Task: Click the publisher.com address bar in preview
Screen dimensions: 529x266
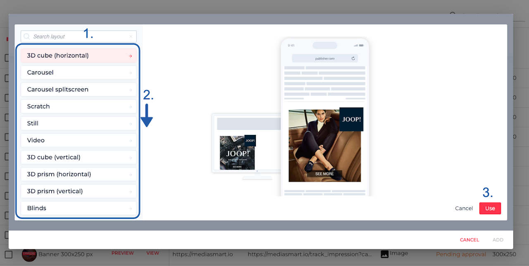Action: pyautogui.click(x=325, y=58)
